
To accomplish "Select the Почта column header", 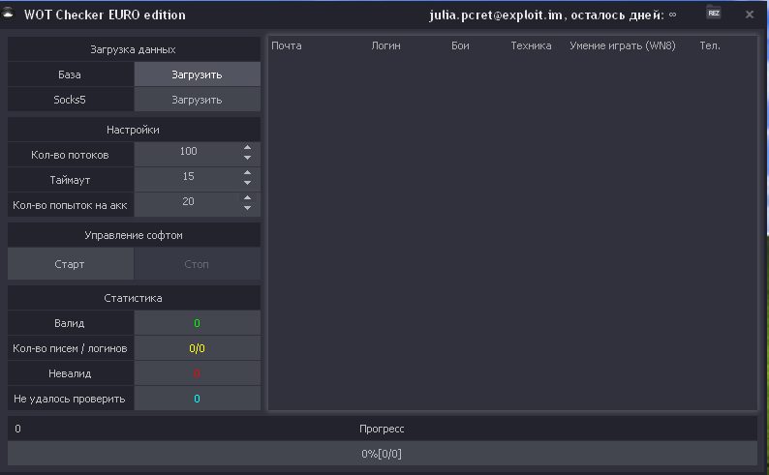I will (x=287, y=45).
